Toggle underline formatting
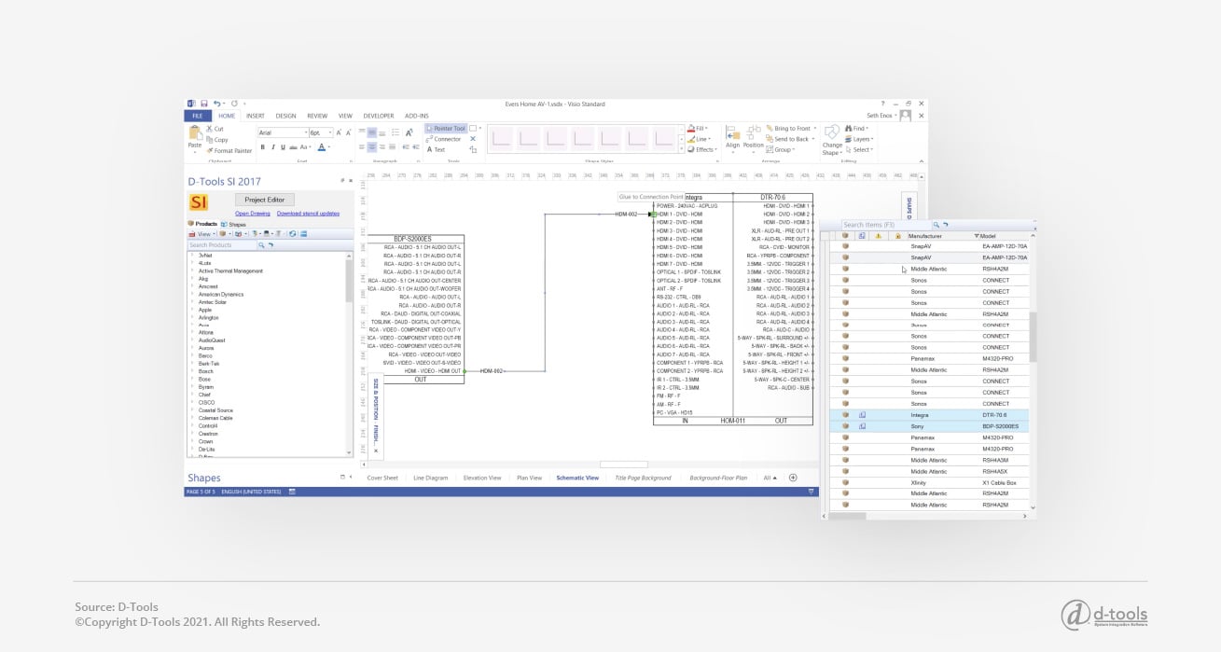This screenshot has height=652, width=1221. pyautogui.click(x=281, y=147)
